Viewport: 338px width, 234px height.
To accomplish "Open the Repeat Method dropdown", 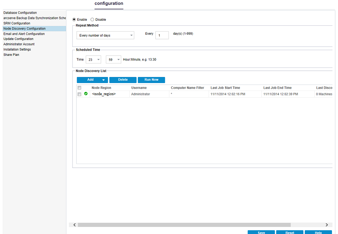I will (105, 35).
